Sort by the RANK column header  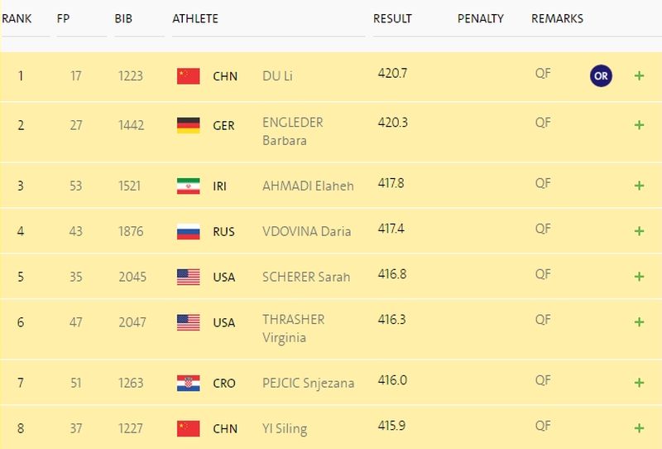[17, 18]
